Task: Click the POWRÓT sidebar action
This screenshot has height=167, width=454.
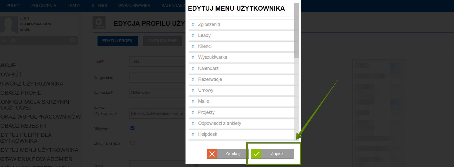Action: (x=11, y=75)
